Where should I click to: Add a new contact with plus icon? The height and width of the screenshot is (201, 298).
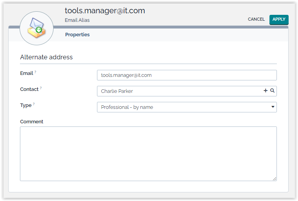[x=266, y=91]
